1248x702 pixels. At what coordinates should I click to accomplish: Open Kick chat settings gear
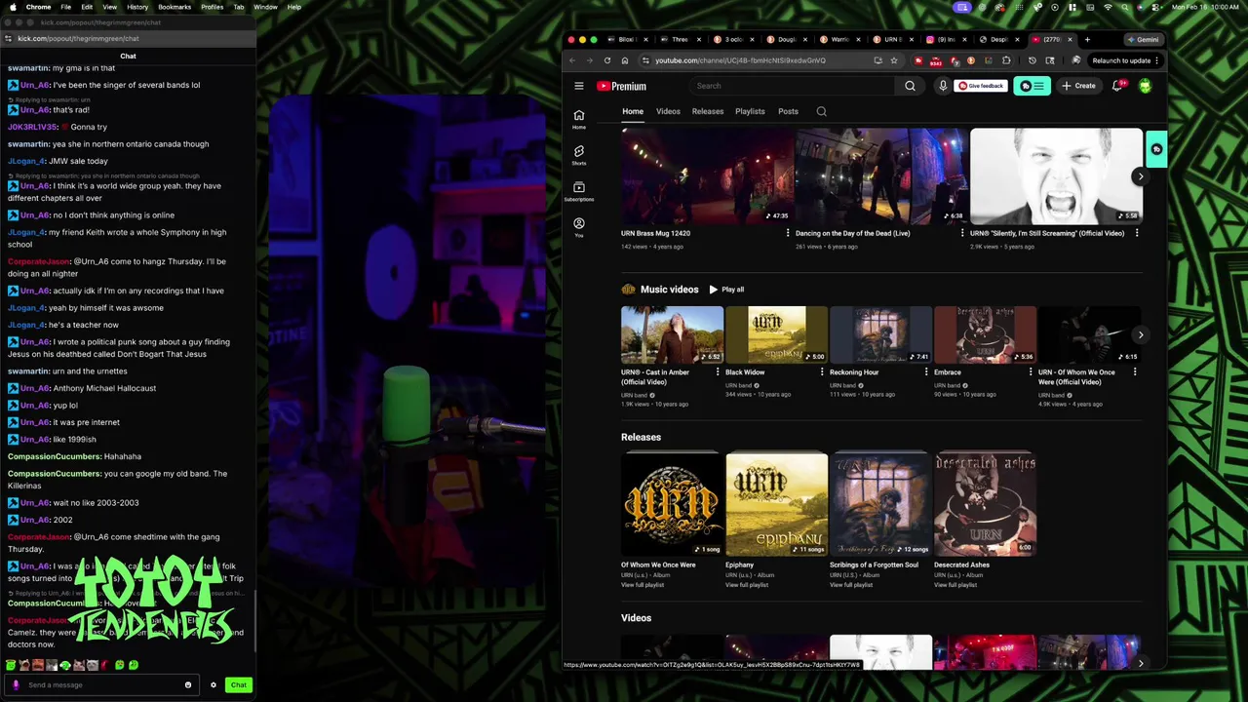[x=214, y=684]
